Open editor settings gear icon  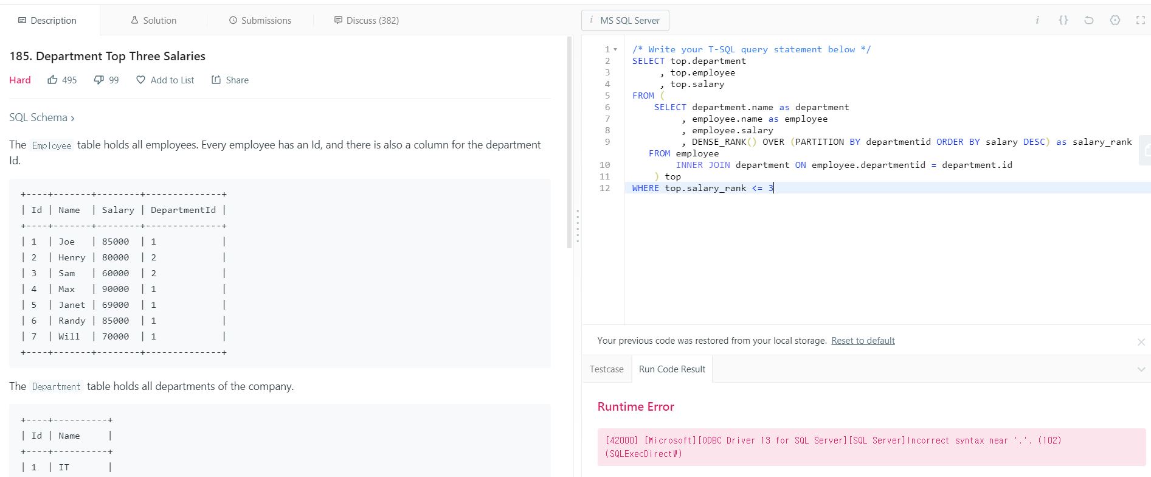(1115, 20)
